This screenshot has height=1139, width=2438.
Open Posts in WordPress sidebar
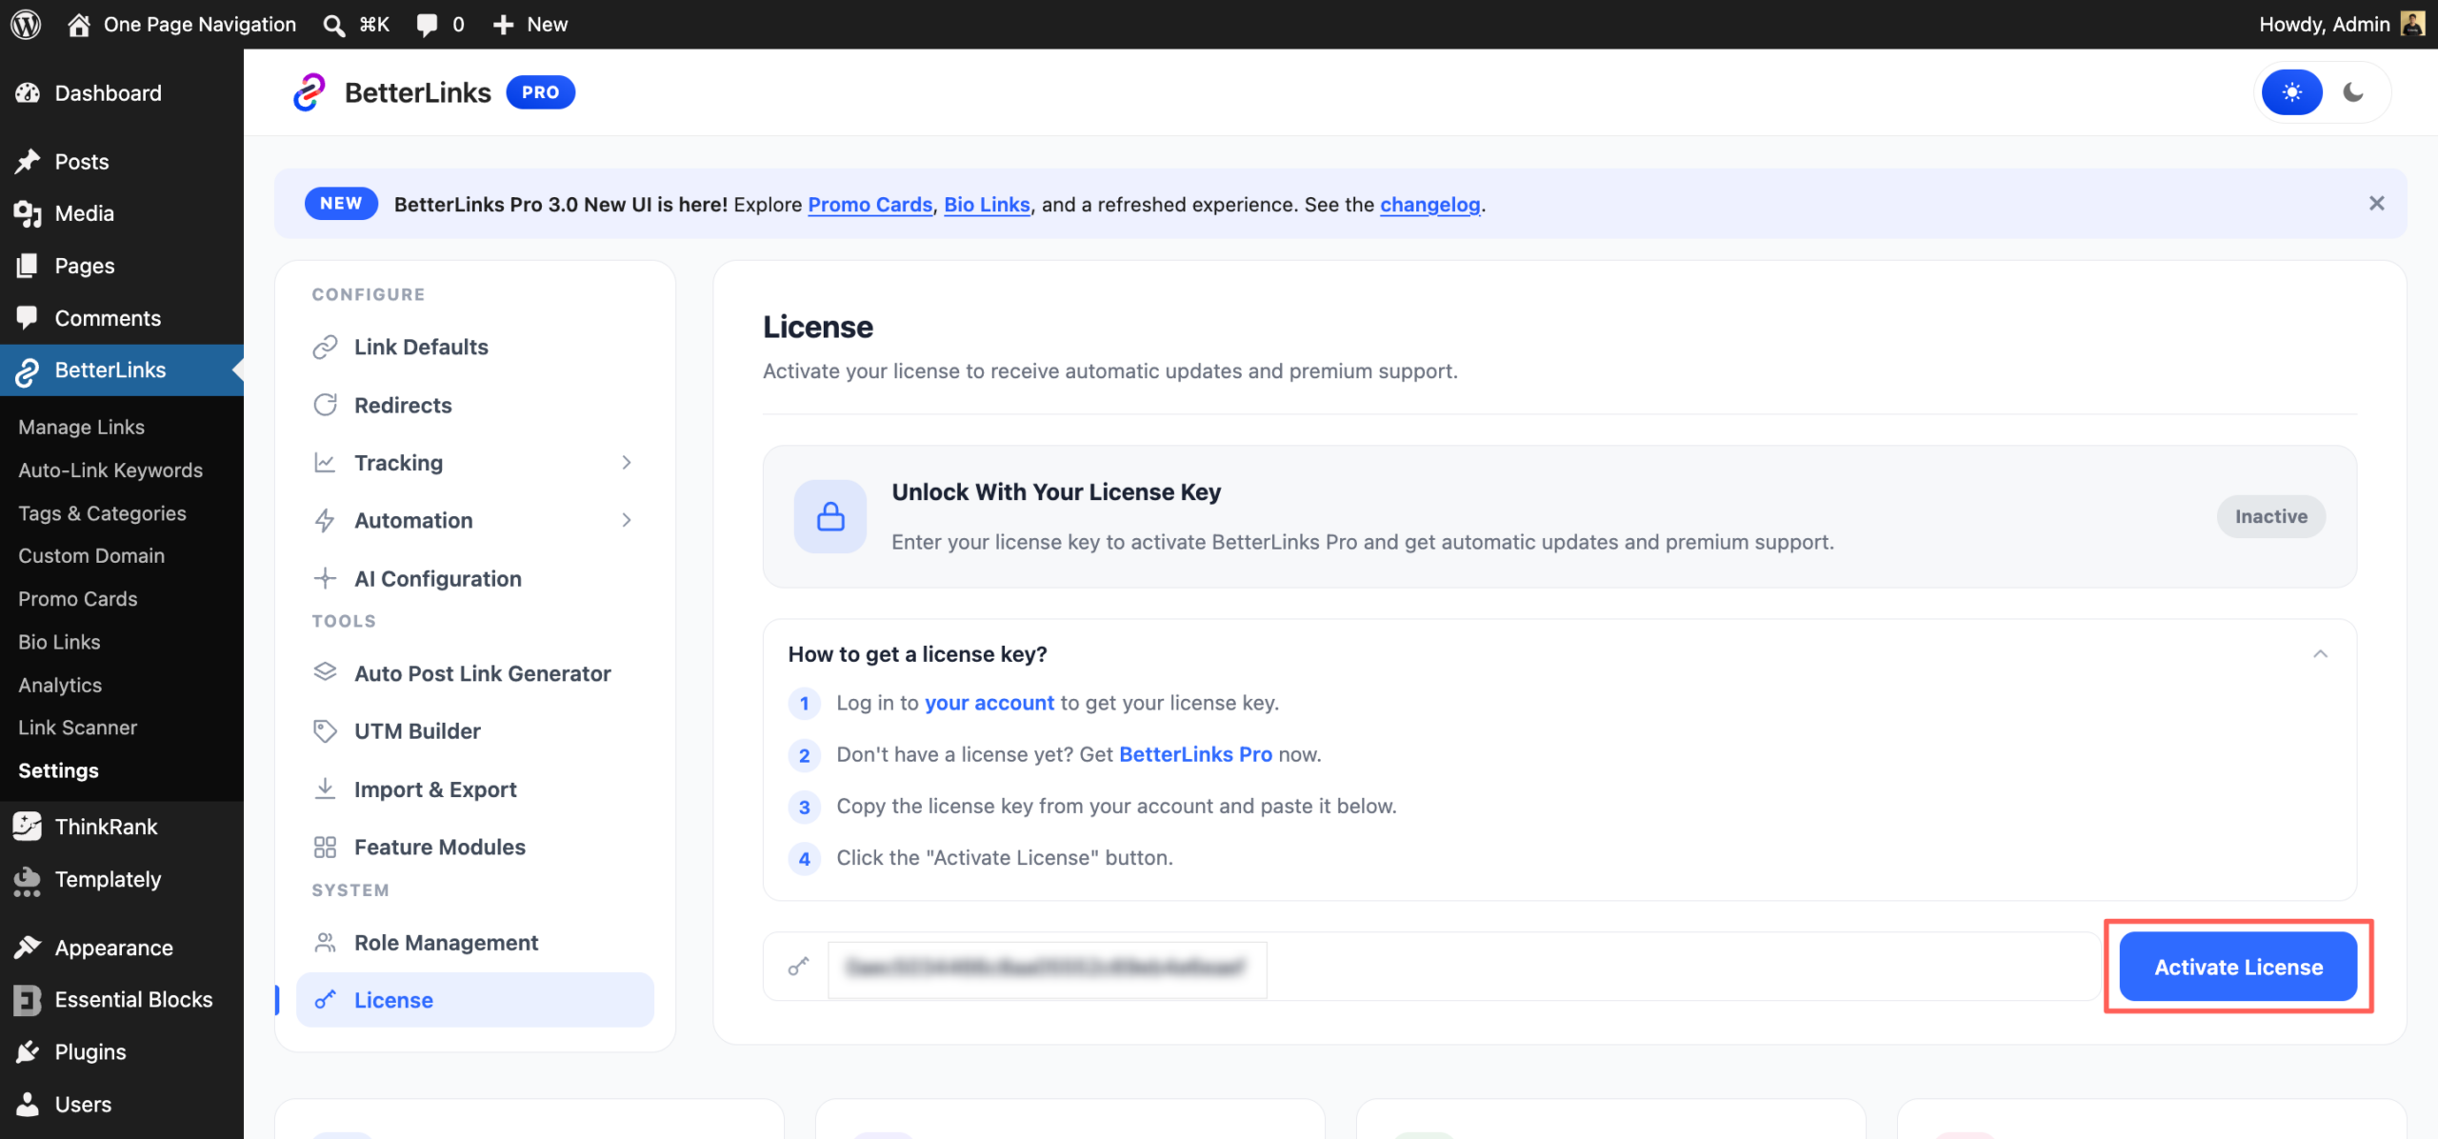(x=122, y=162)
